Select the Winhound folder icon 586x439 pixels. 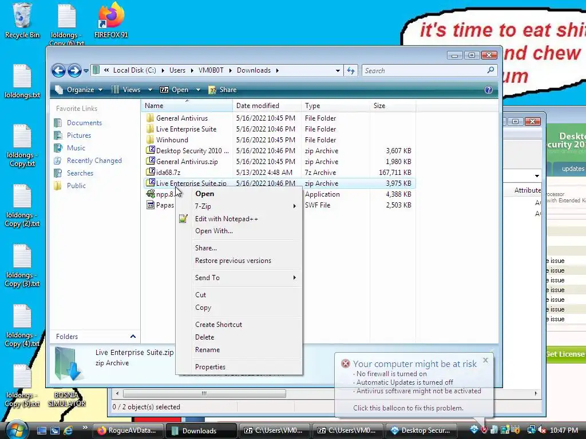click(151, 139)
